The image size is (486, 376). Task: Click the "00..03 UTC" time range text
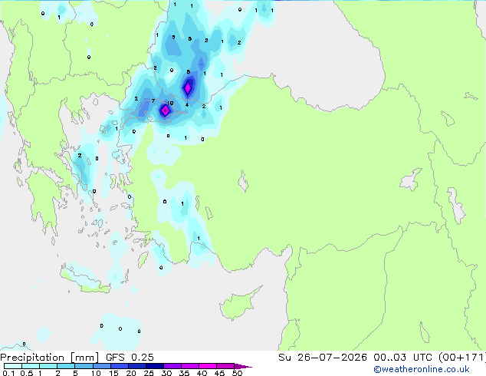point(402,358)
